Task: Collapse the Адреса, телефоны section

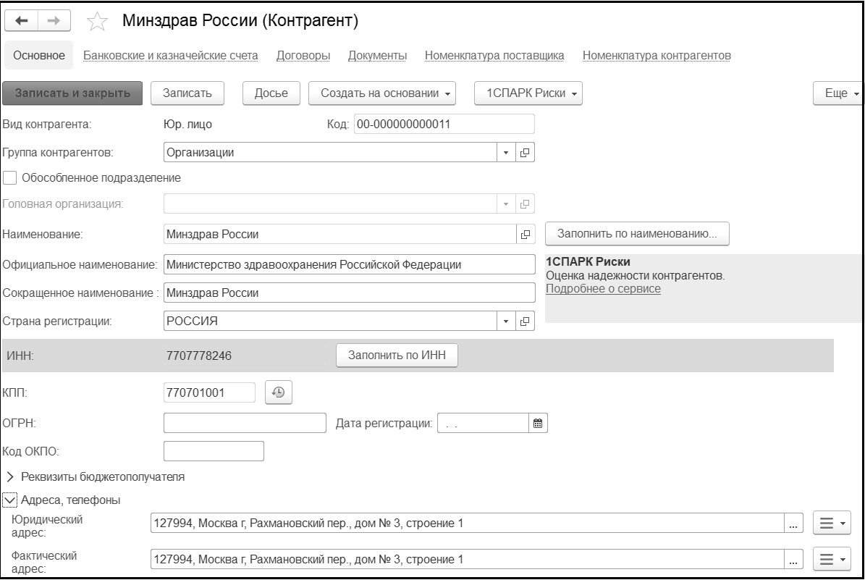Action: click(10, 500)
